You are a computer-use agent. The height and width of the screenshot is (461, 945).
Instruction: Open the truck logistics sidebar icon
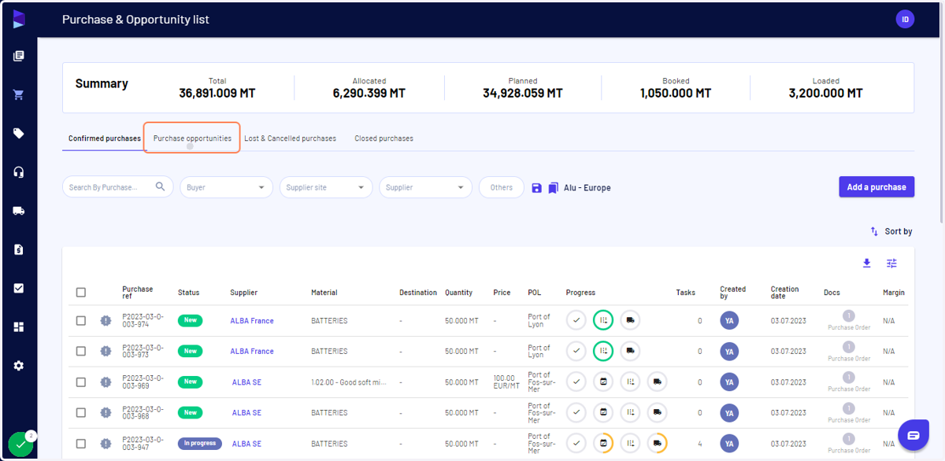(19, 211)
